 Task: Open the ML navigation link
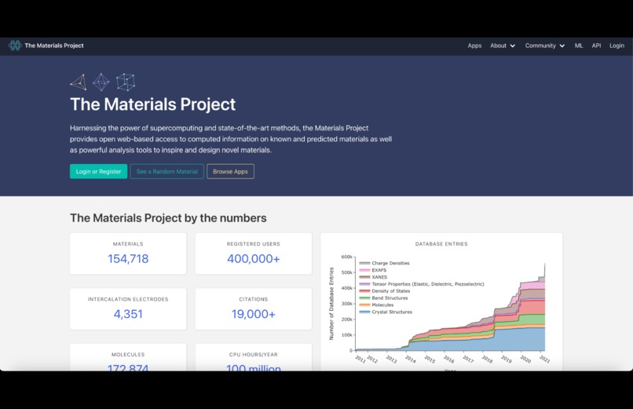point(579,46)
